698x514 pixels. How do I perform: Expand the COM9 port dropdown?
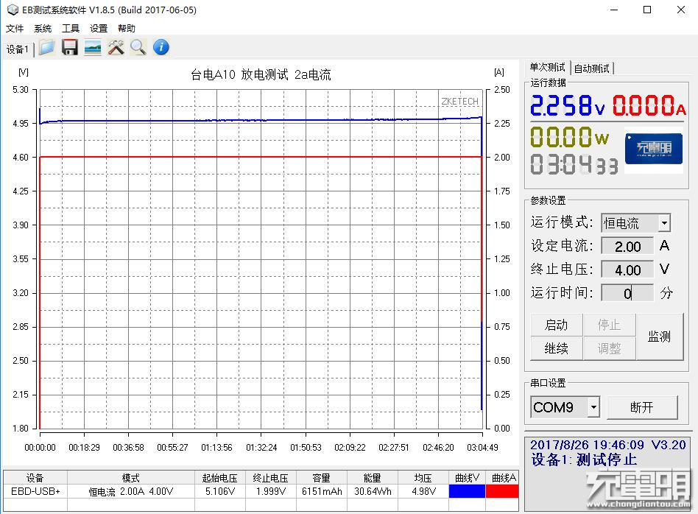[593, 406]
